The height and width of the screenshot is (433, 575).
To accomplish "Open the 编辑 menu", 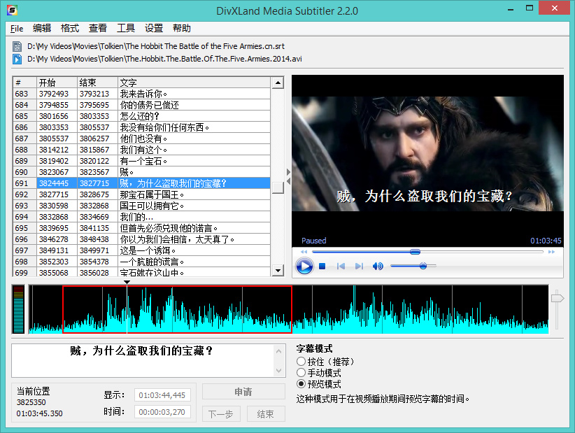I will (x=42, y=28).
